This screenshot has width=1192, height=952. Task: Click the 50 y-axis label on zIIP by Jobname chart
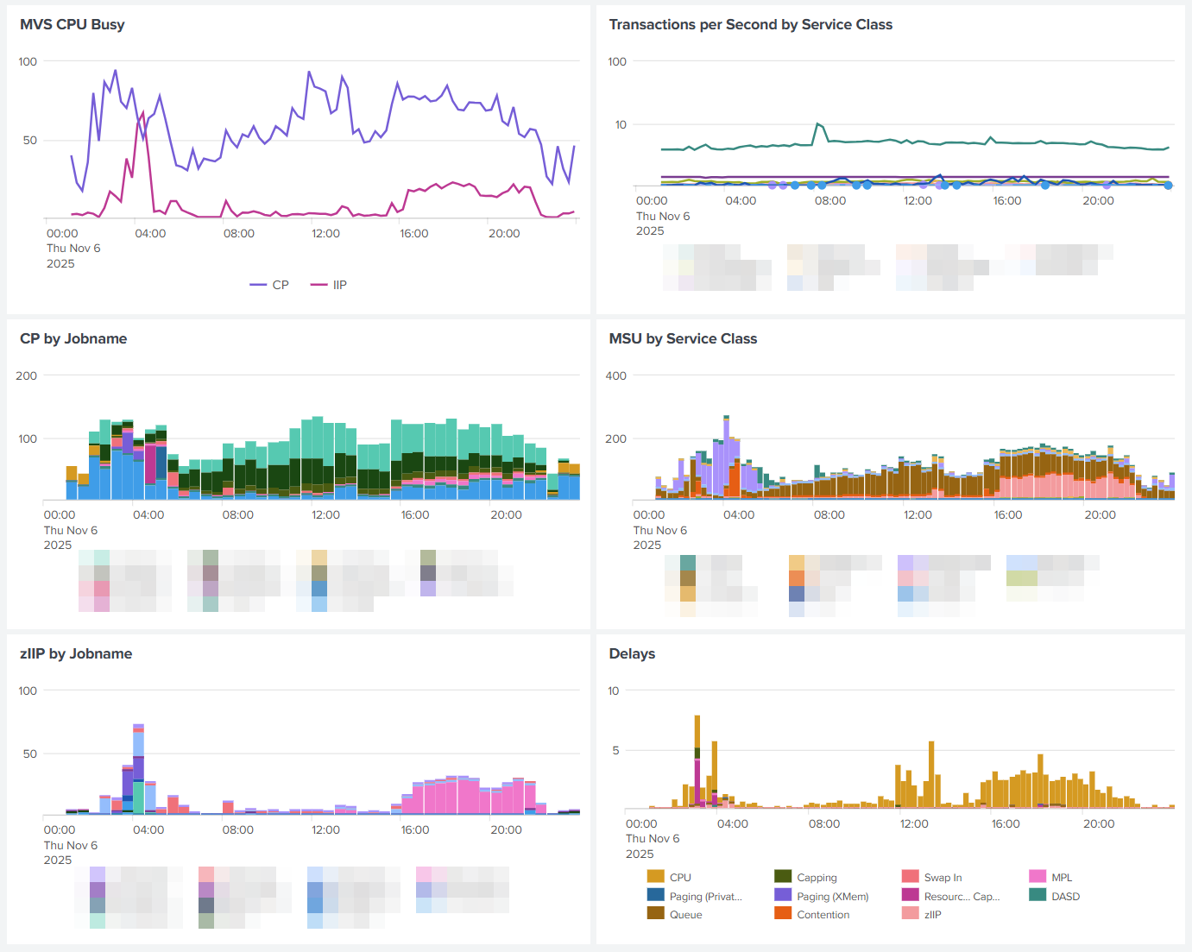click(x=30, y=753)
